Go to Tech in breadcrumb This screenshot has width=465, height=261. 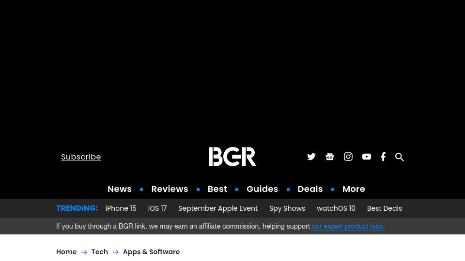click(x=100, y=252)
